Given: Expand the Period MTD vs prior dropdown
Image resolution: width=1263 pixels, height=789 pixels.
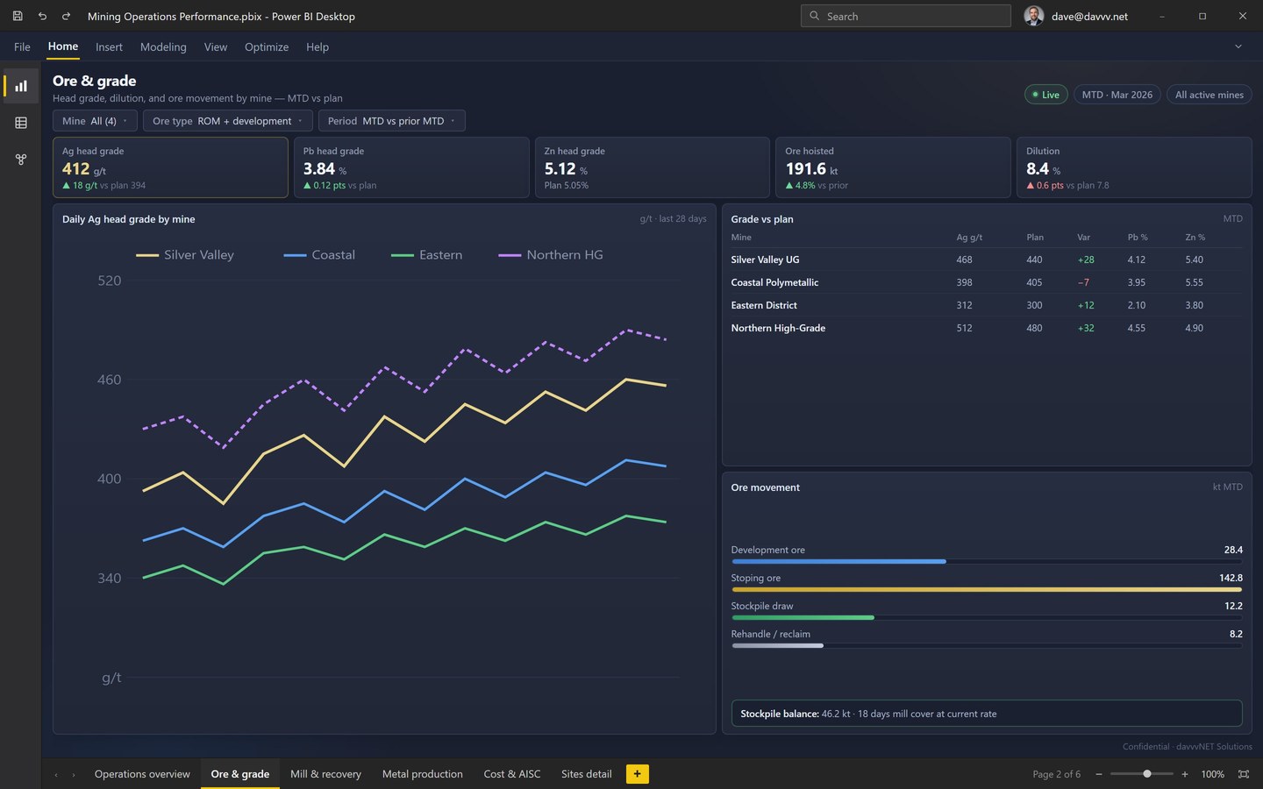Looking at the screenshot, I should [x=391, y=121].
